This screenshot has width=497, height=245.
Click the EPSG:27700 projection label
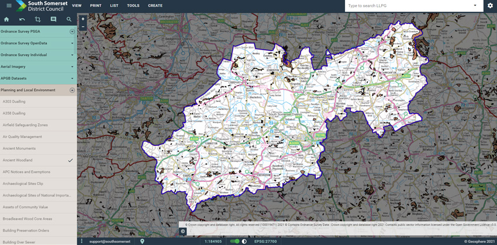(x=265, y=241)
